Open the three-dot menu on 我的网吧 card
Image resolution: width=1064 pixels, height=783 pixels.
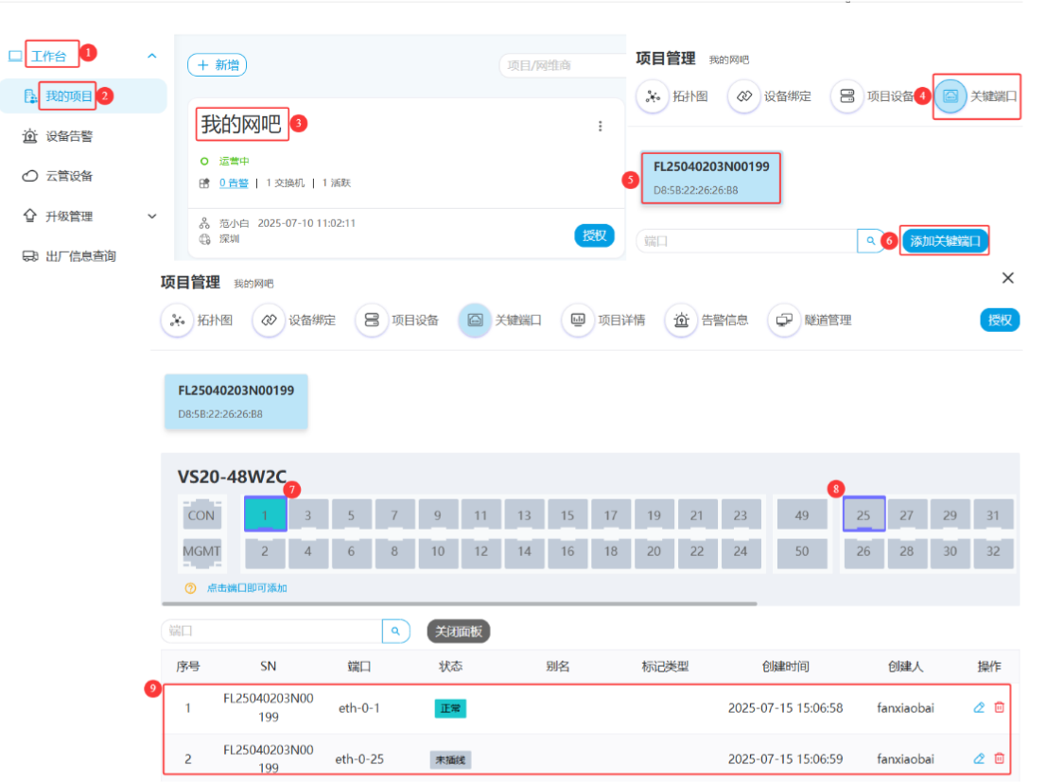(x=600, y=126)
